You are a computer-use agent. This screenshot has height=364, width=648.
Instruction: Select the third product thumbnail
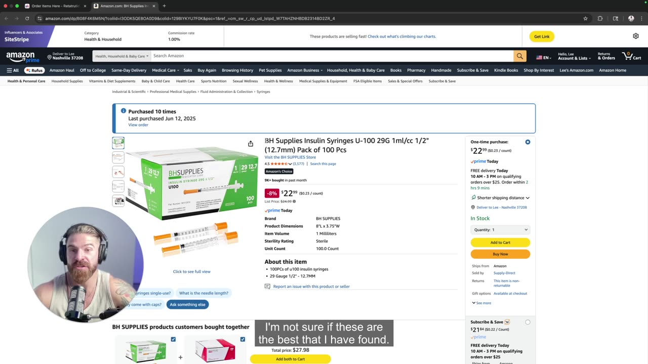coord(118,172)
